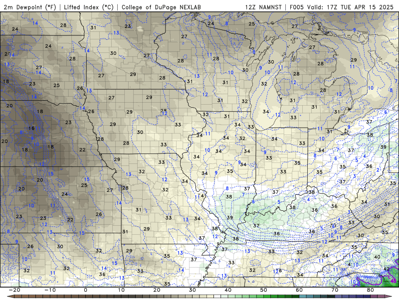Click the "50" label under the color scale
The image size is (399, 299).
point(264,290)
